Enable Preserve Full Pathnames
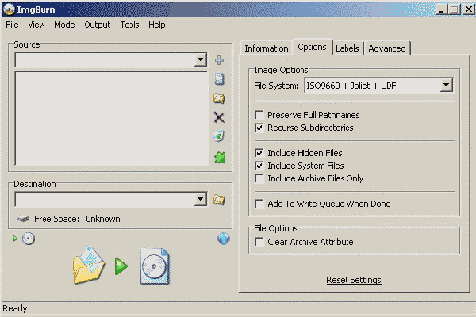 tap(259, 115)
